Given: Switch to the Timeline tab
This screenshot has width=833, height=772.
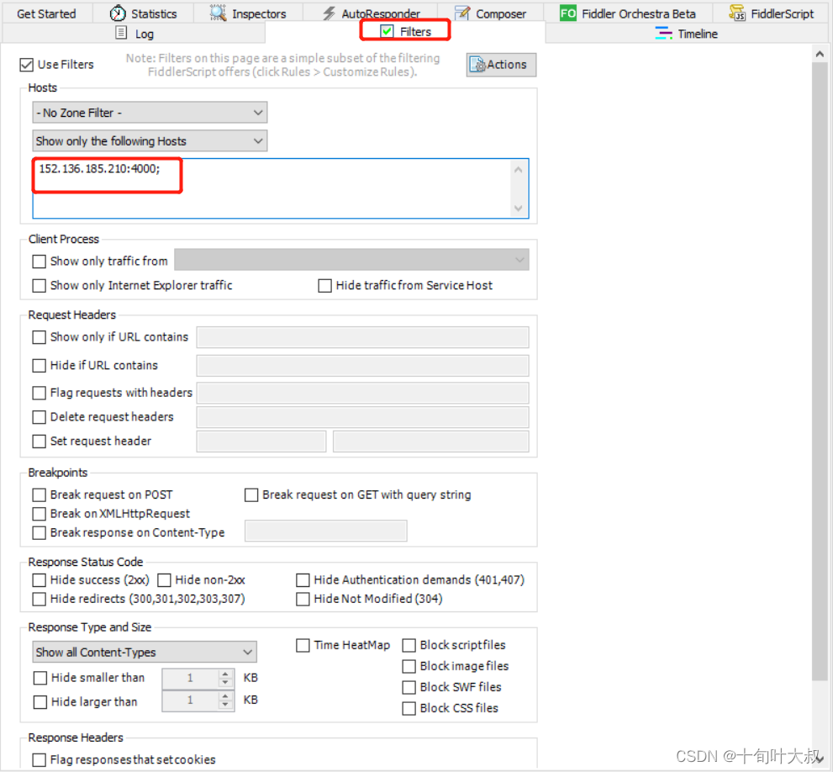Looking at the screenshot, I should tap(687, 34).
